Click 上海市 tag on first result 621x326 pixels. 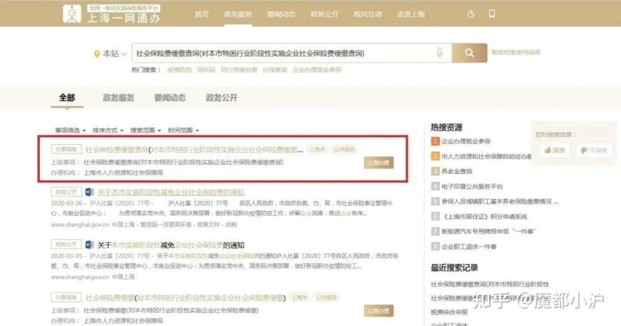[317, 149]
